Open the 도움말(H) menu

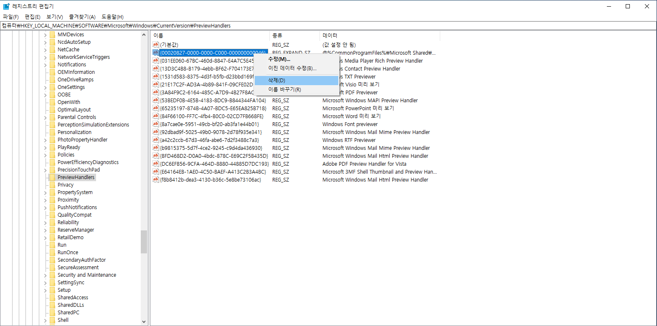[113, 17]
